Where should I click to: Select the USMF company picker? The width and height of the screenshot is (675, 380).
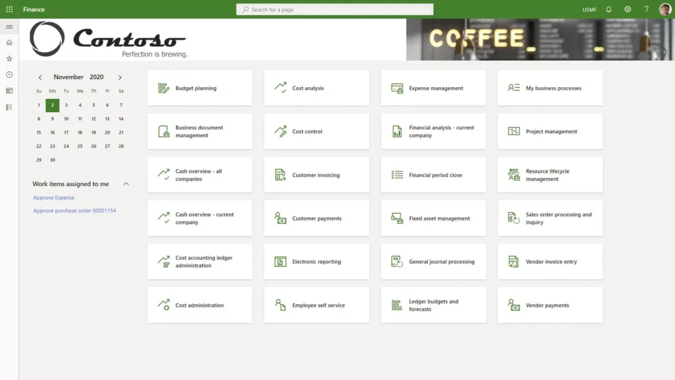[589, 9]
